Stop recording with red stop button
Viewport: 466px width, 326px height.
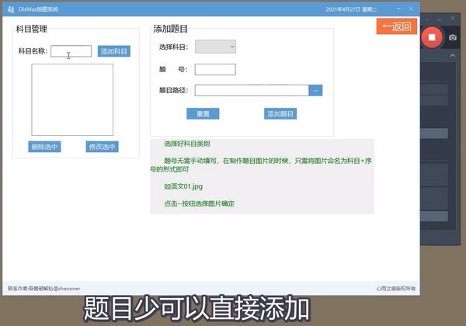pyautogui.click(x=432, y=37)
